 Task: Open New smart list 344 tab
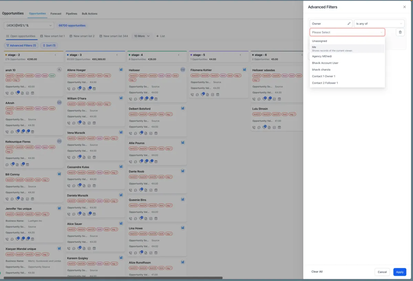pyautogui.click(x=114, y=36)
